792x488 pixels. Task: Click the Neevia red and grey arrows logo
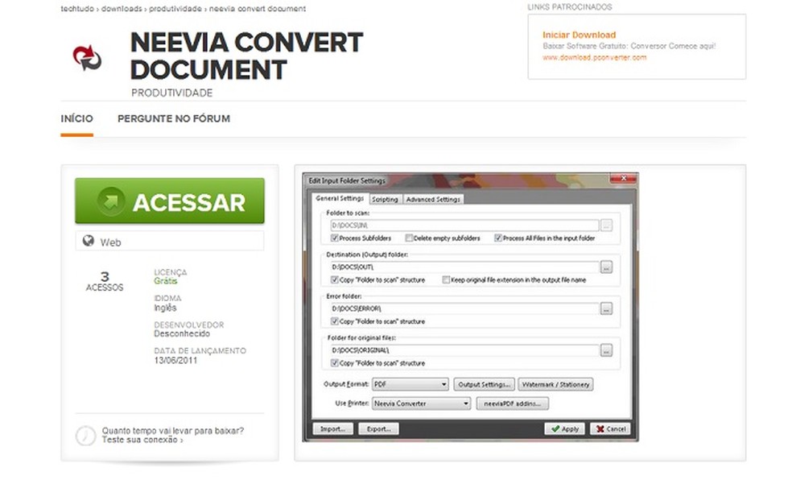88,58
